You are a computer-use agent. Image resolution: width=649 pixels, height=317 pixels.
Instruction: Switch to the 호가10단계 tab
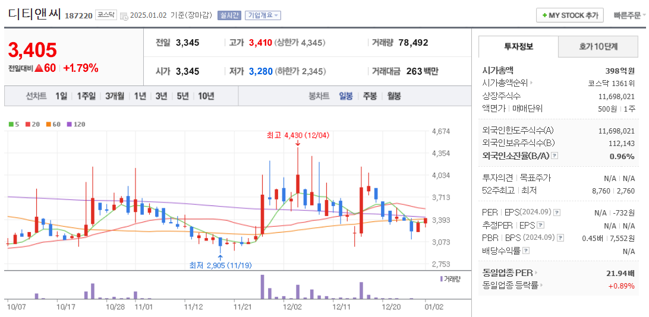[x=598, y=47]
